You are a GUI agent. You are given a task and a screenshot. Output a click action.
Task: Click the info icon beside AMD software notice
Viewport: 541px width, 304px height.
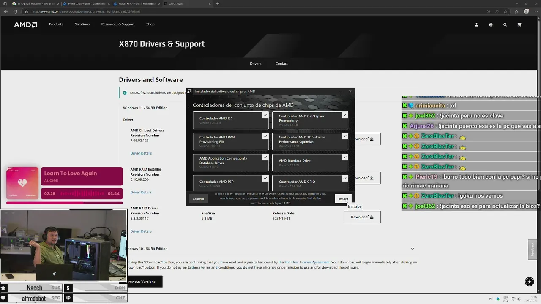click(125, 92)
